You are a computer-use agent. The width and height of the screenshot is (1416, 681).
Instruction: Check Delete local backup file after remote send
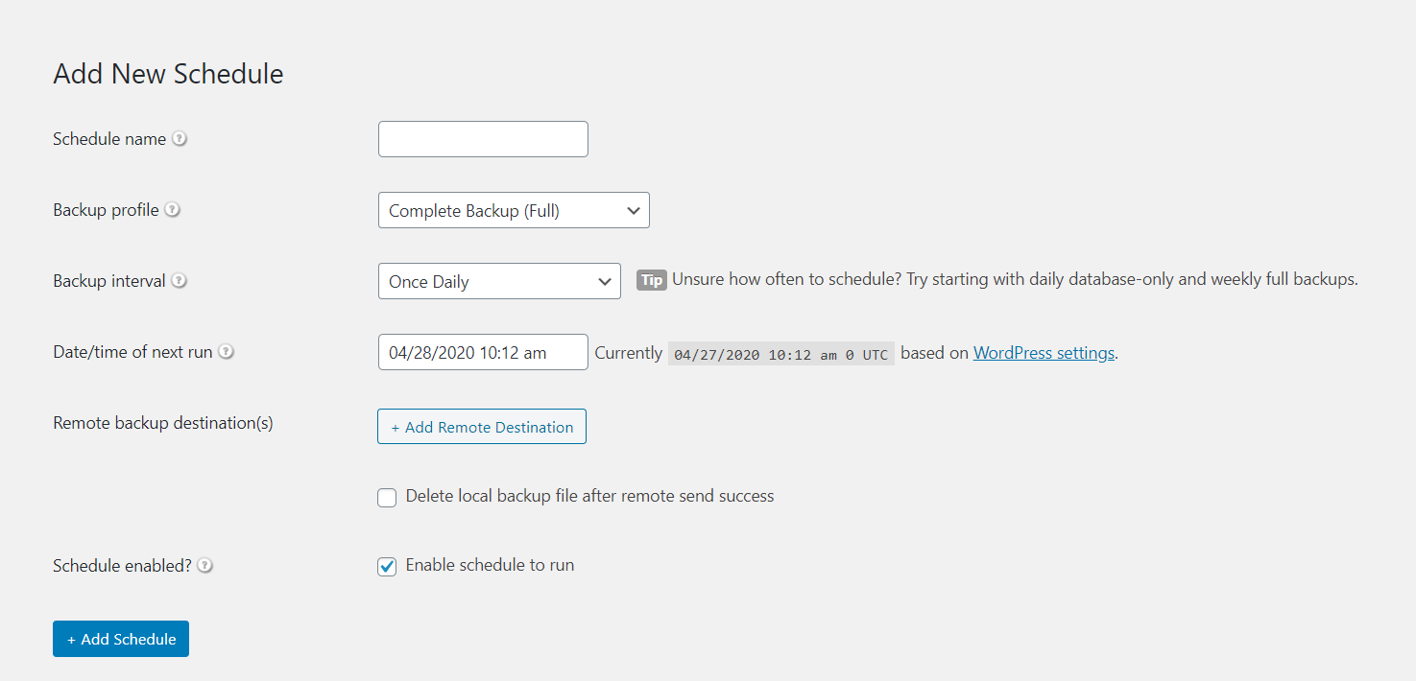pos(387,498)
